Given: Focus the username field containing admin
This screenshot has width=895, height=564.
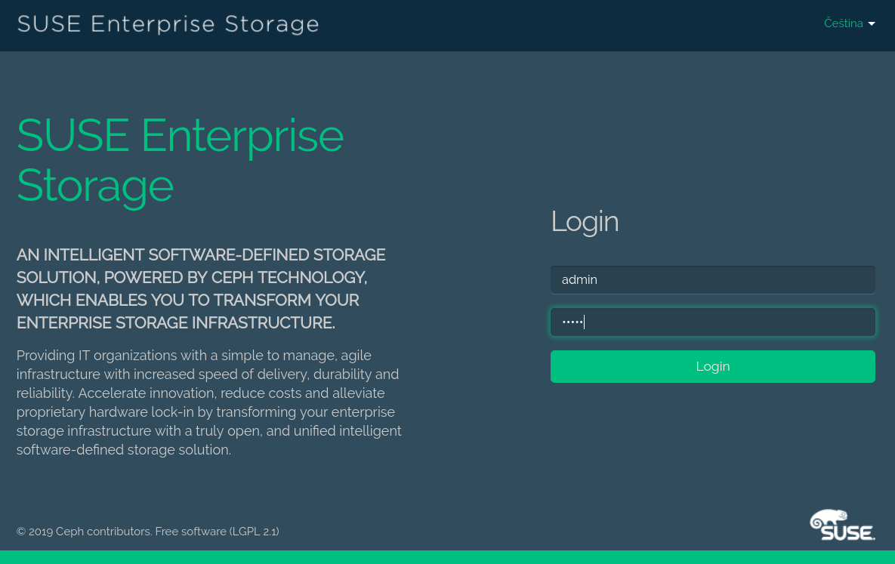Looking at the screenshot, I should coord(712,279).
